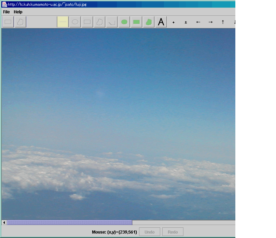The image size is (276, 238).
Task: Select the outlined rectangle drawing tool
Action: tap(87, 22)
